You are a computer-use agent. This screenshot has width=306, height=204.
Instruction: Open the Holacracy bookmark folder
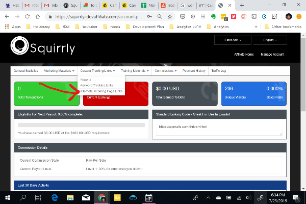point(38,27)
